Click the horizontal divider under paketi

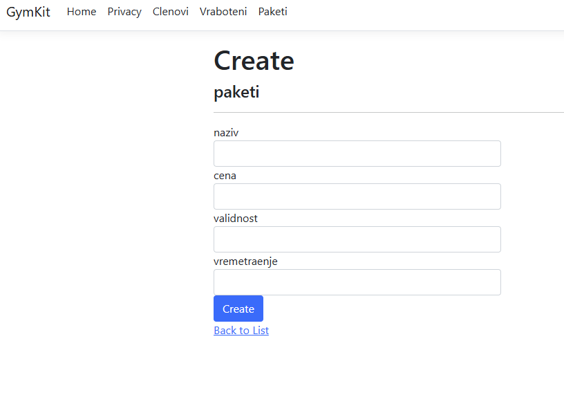tap(388, 112)
